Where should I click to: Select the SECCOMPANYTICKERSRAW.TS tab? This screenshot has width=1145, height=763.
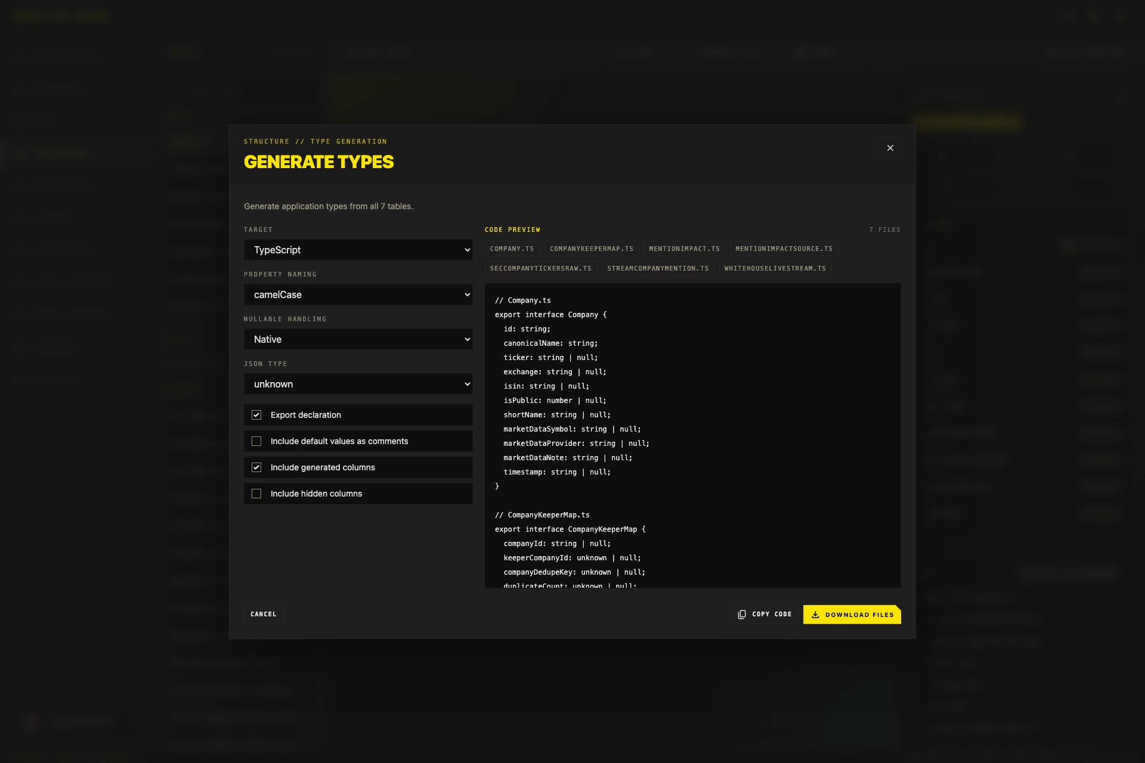tap(541, 268)
